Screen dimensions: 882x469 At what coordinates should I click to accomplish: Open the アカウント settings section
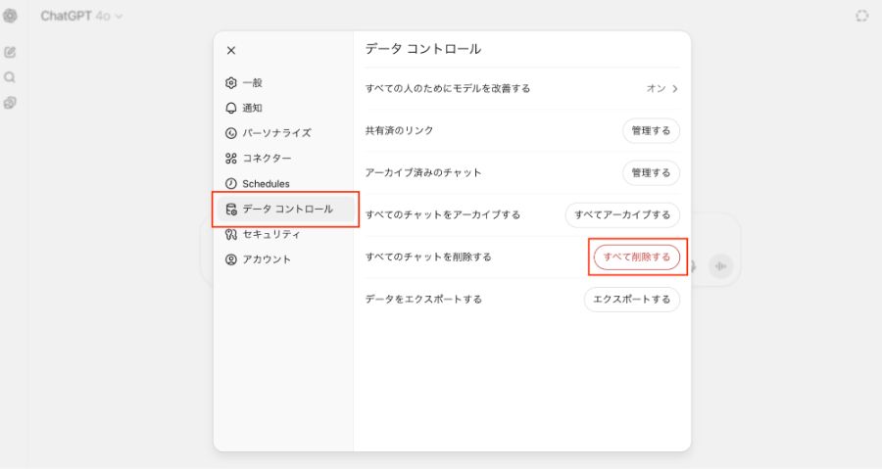point(285,259)
